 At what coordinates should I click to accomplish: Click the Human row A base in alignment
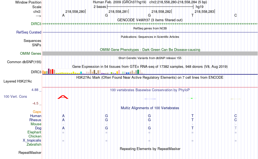click(x=63, y=116)
